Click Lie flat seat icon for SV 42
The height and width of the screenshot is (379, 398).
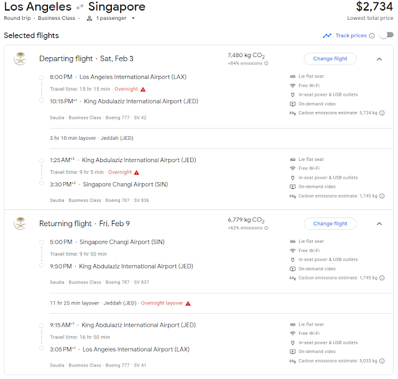[293, 76]
